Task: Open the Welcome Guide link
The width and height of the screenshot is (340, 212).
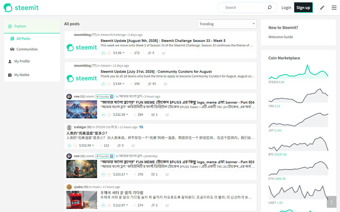Action: point(281,37)
